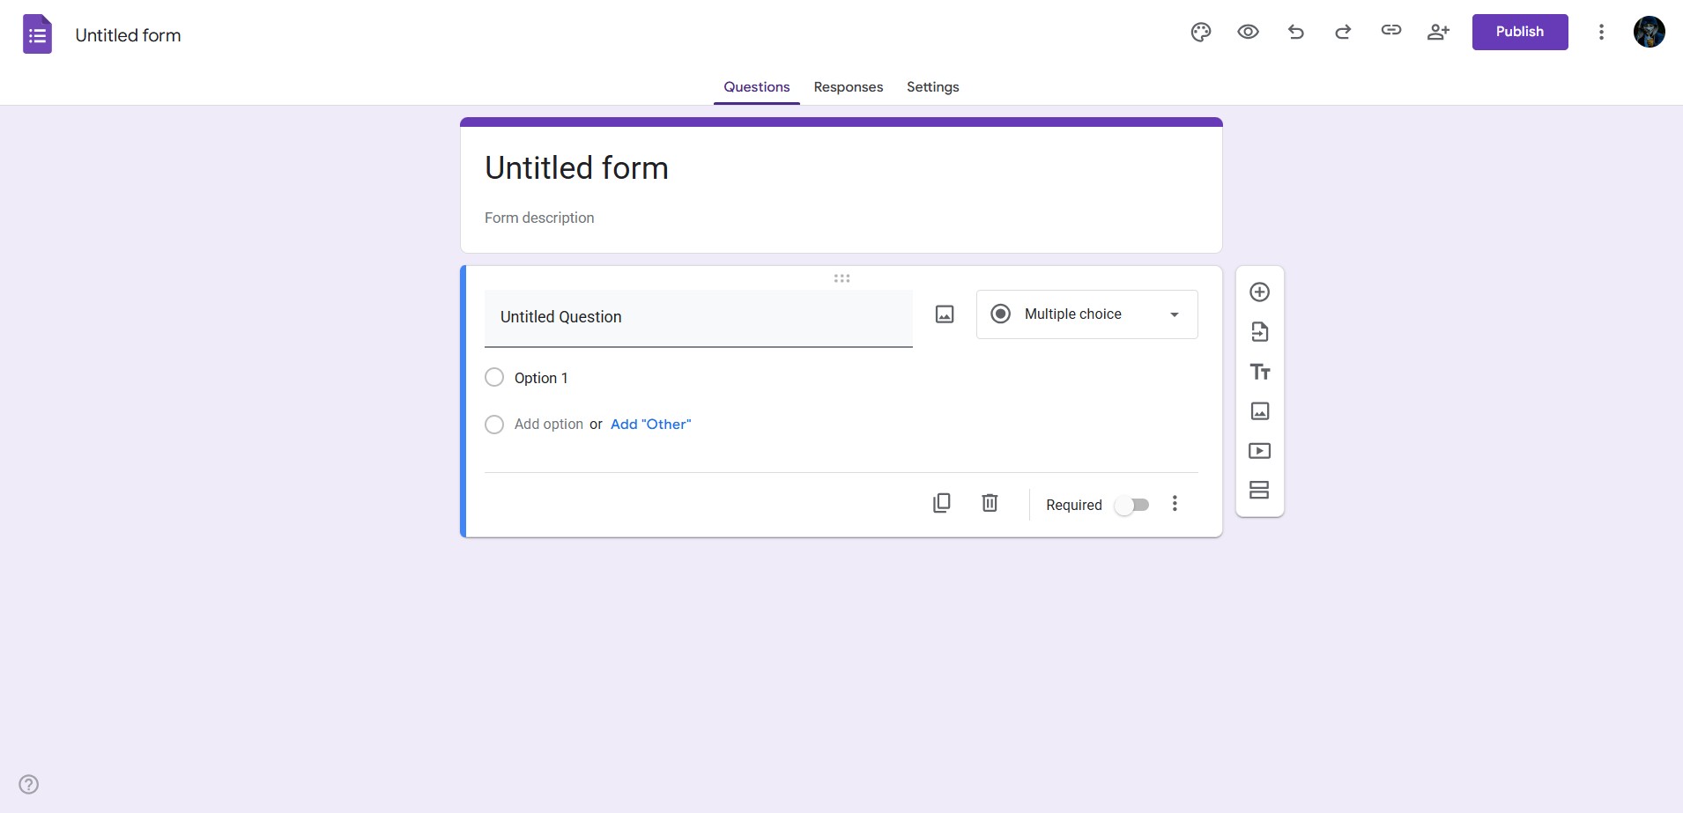Open the customize theme palette

point(1201,33)
